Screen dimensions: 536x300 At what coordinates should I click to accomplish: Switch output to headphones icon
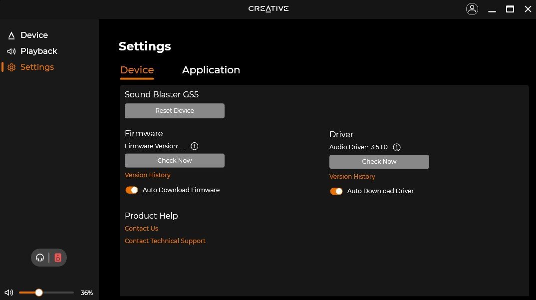(x=40, y=258)
